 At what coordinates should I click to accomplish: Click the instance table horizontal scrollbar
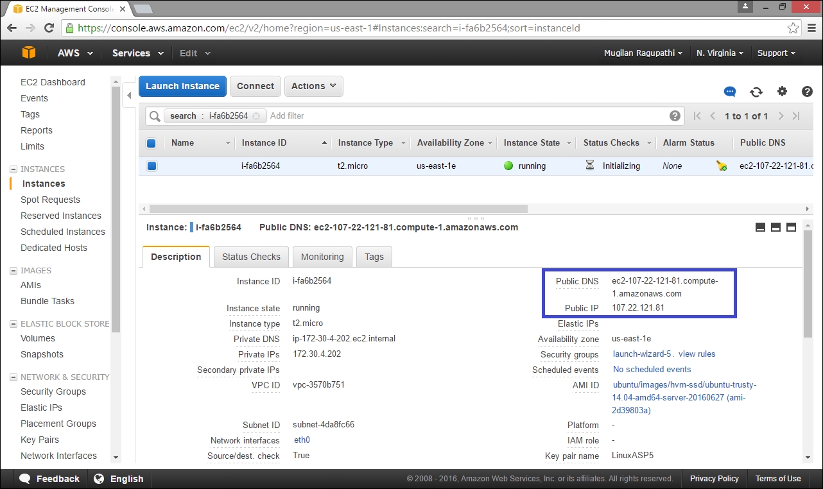point(338,209)
